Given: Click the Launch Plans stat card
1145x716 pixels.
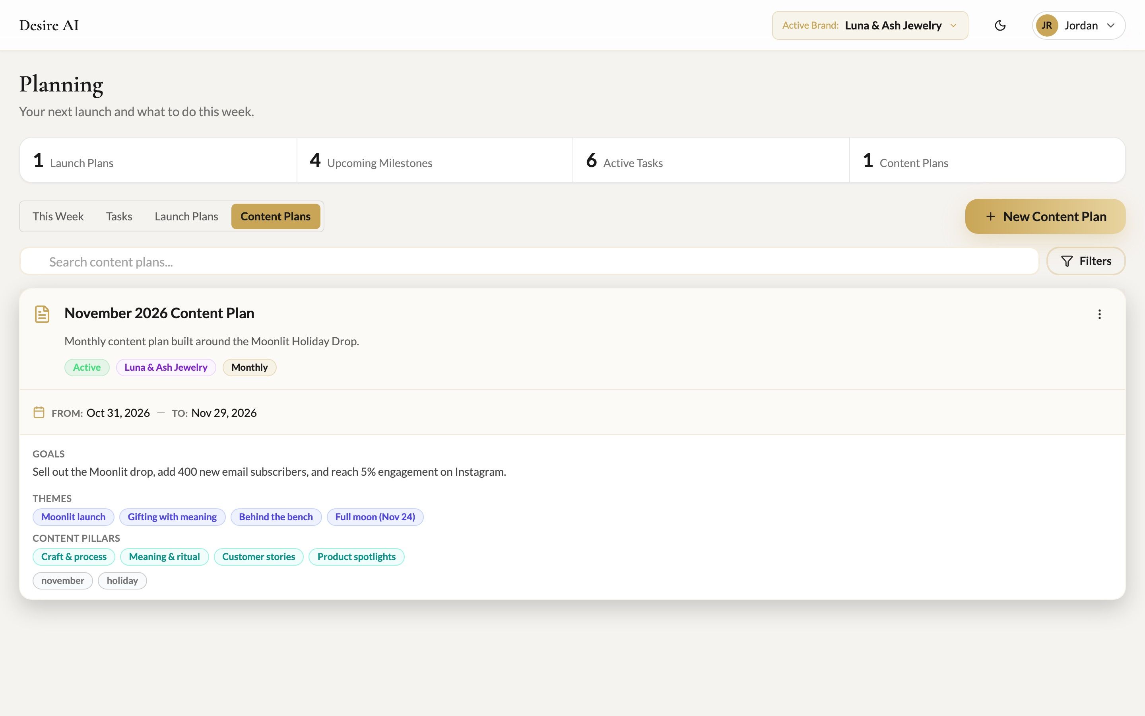Looking at the screenshot, I should [158, 160].
